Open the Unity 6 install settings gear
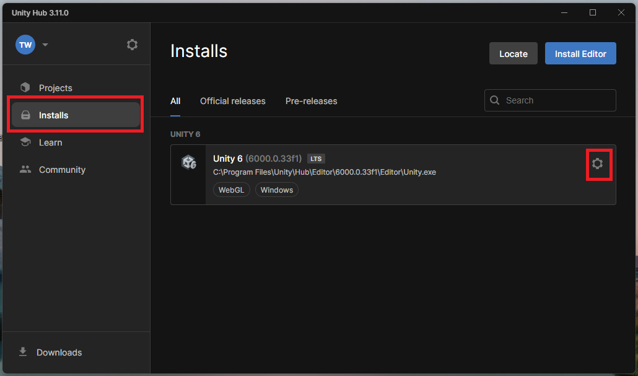The height and width of the screenshot is (376, 638). point(597,164)
